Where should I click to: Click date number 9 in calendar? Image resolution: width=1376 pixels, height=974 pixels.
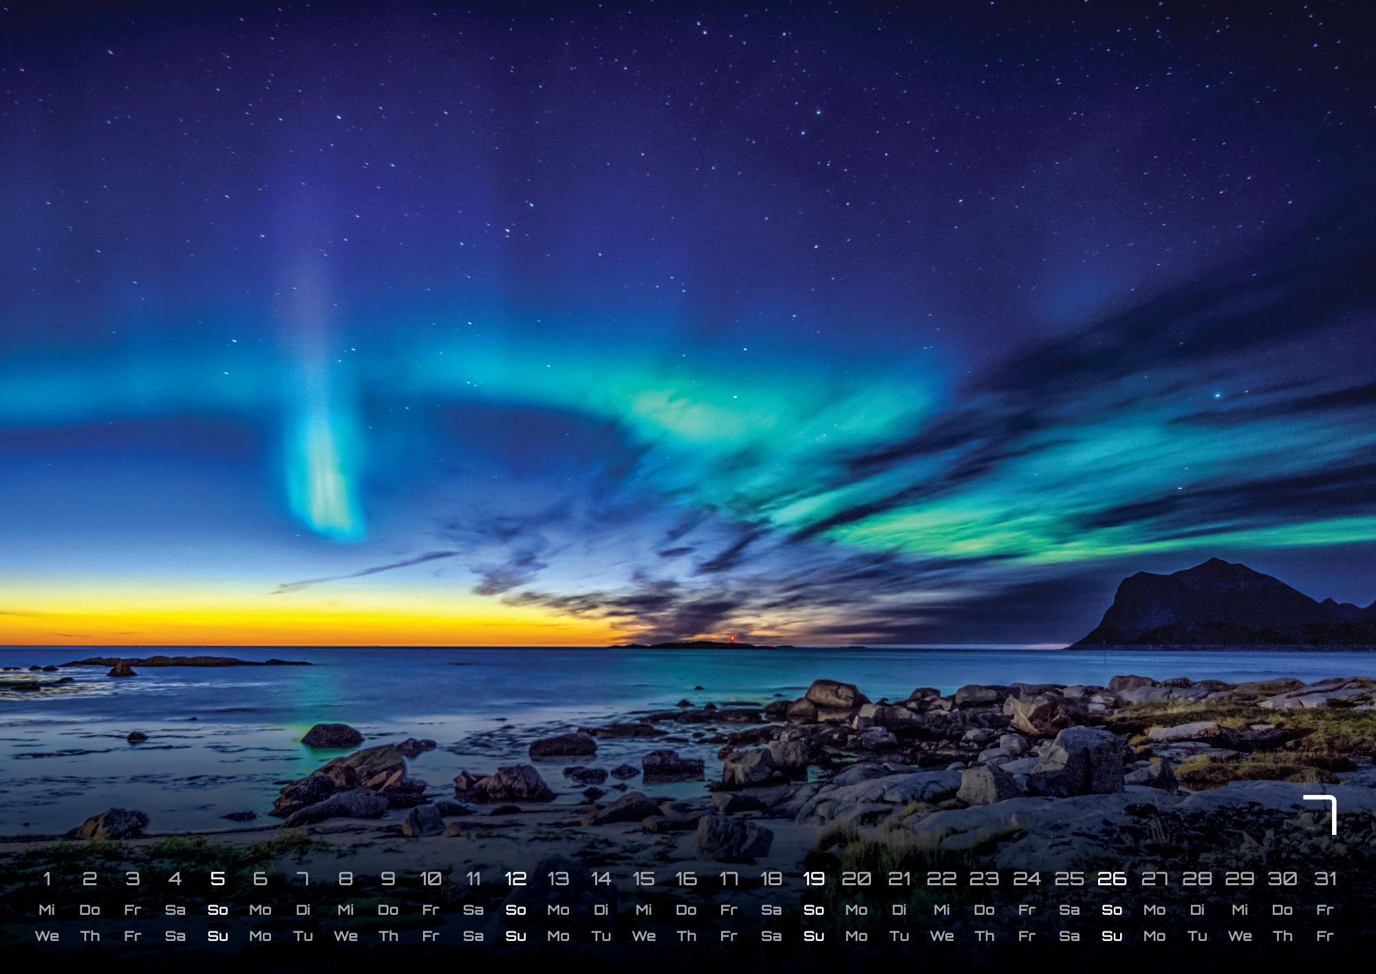pyautogui.click(x=388, y=879)
